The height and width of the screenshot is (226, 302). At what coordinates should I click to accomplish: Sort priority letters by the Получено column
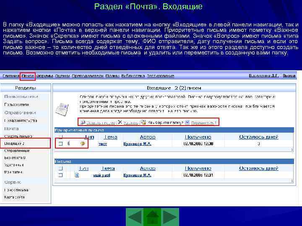pos(198,137)
